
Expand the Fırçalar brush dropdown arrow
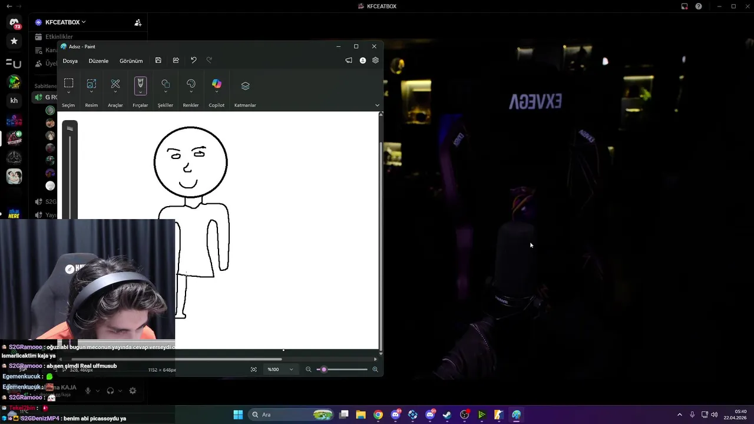(140, 92)
